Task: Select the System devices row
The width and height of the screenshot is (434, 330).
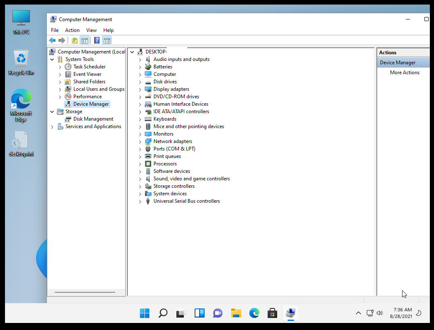Action: pos(170,194)
